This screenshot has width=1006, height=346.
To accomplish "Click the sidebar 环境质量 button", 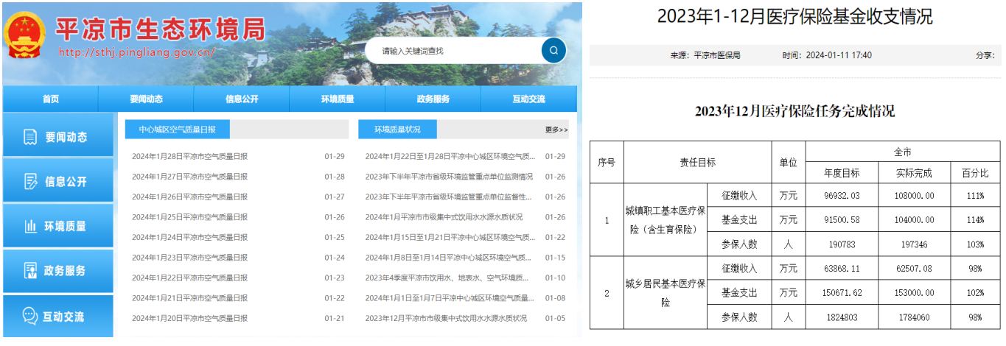I will (x=58, y=226).
